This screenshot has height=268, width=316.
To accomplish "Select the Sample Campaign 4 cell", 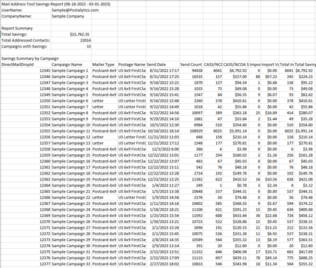I will click(x=71, y=88).
